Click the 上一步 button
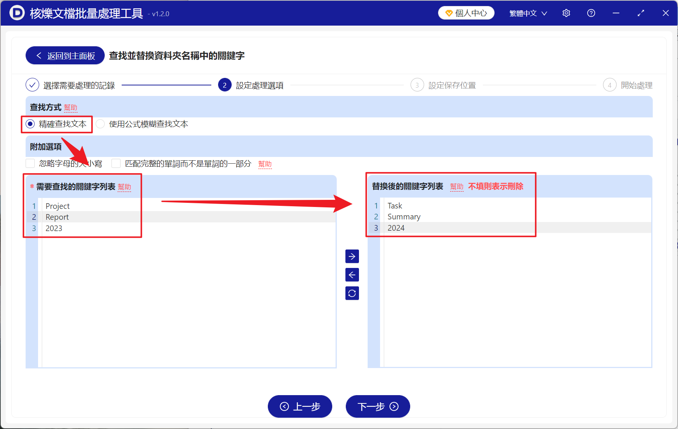678x429 pixels. tap(299, 407)
